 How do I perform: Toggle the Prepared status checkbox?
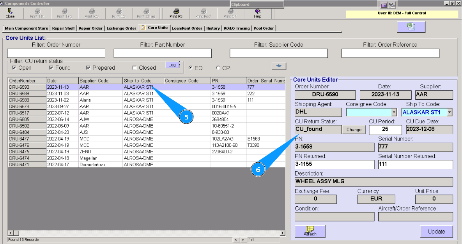[x=88, y=68]
